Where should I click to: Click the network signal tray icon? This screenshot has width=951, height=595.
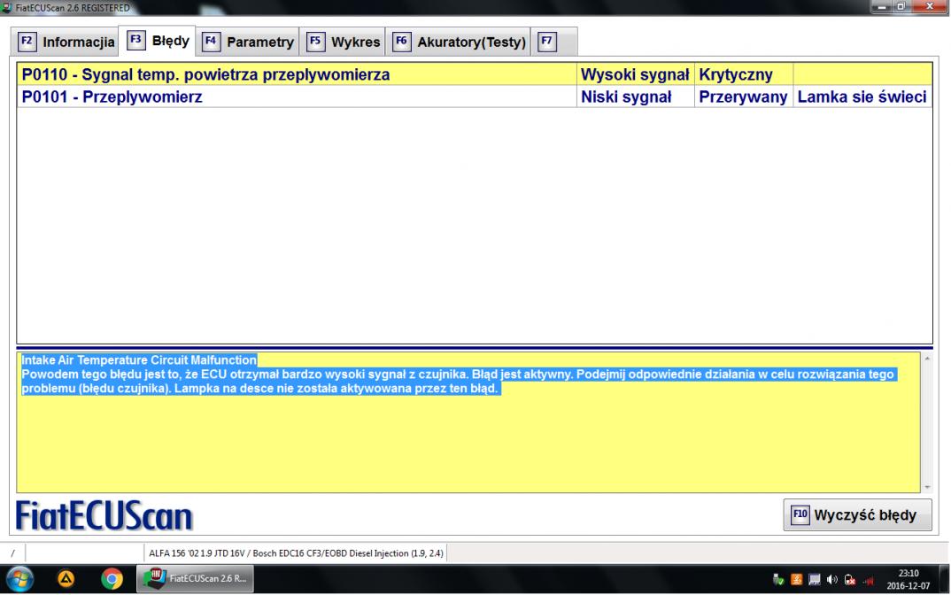(x=868, y=581)
